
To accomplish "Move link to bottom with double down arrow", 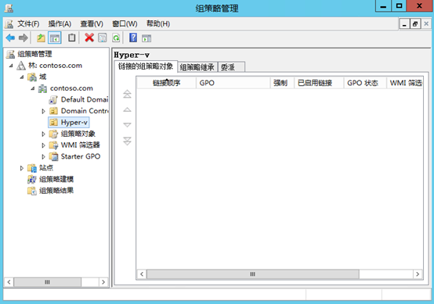I will [127, 141].
